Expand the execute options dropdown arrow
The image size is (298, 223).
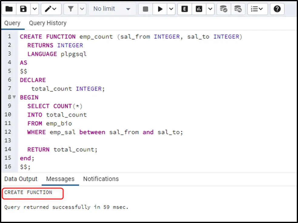(172, 9)
